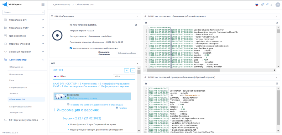Click the Законный перехват sidebar icon
The width and height of the screenshot is (282, 135).
(x=5, y=52)
